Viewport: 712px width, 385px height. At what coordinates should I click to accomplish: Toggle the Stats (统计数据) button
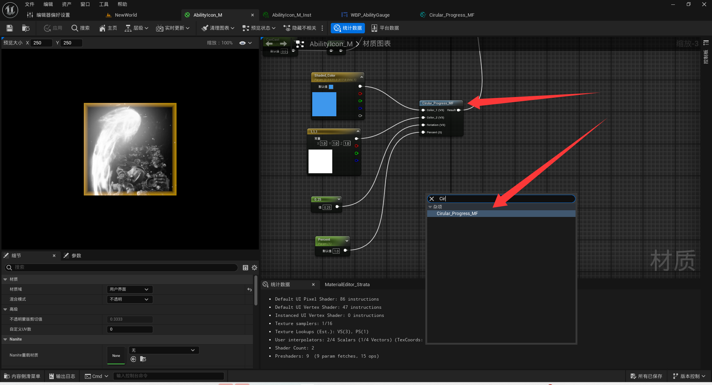click(348, 28)
